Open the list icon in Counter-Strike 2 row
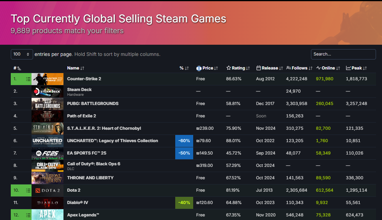The image size is (382, 220). click(28, 79)
